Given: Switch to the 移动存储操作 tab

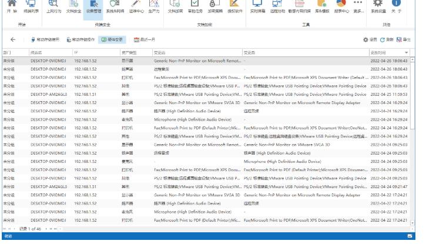Looking at the screenshot, I should (79, 39).
